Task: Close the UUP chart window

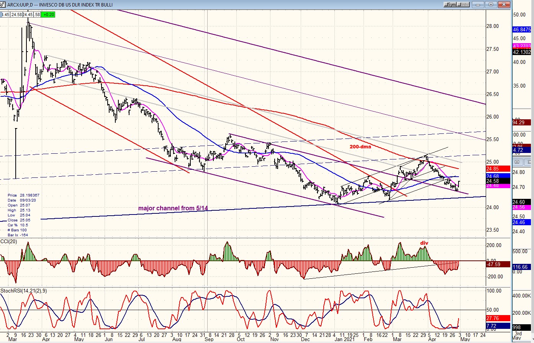Action: [x=505, y=5]
